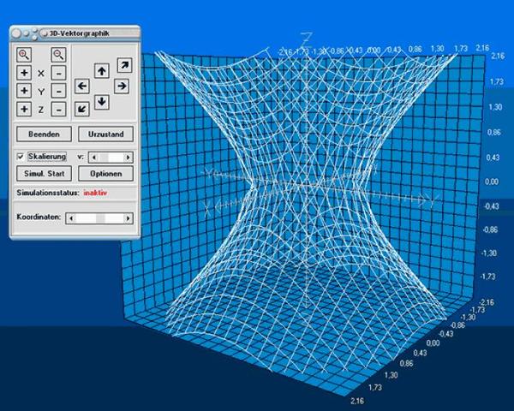Toggle the Skalierung checkbox

[21, 157]
